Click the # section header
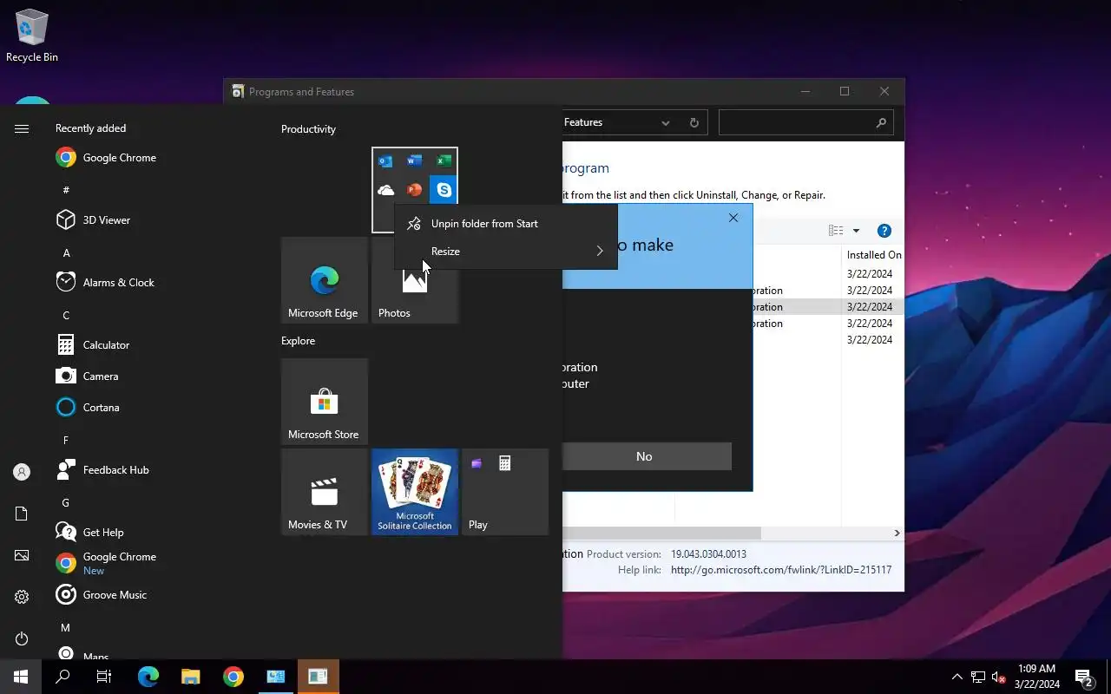Viewport: 1111px width, 694px height. coord(66,191)
